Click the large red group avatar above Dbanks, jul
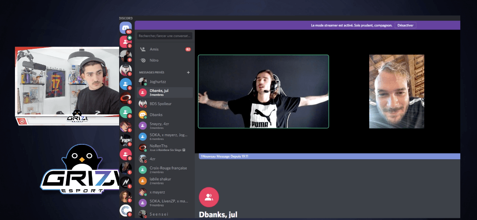The width and height of the screenshot is (477, 220). tap(209, 197)
